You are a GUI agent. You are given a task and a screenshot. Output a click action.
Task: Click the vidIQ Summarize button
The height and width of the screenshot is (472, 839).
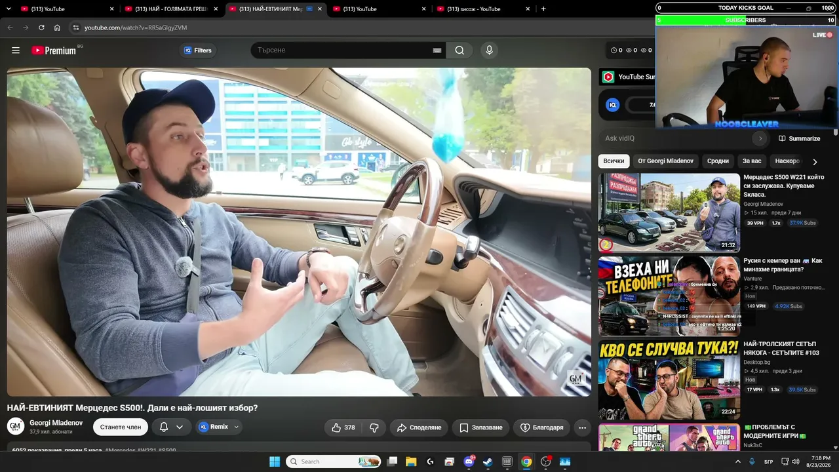point(799,138)
